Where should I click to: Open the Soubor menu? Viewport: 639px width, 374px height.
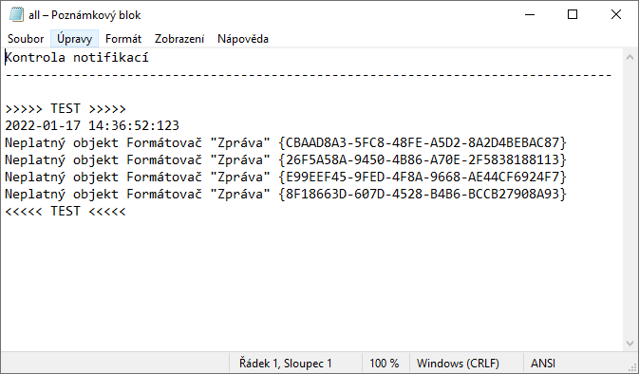pos(26,39)
